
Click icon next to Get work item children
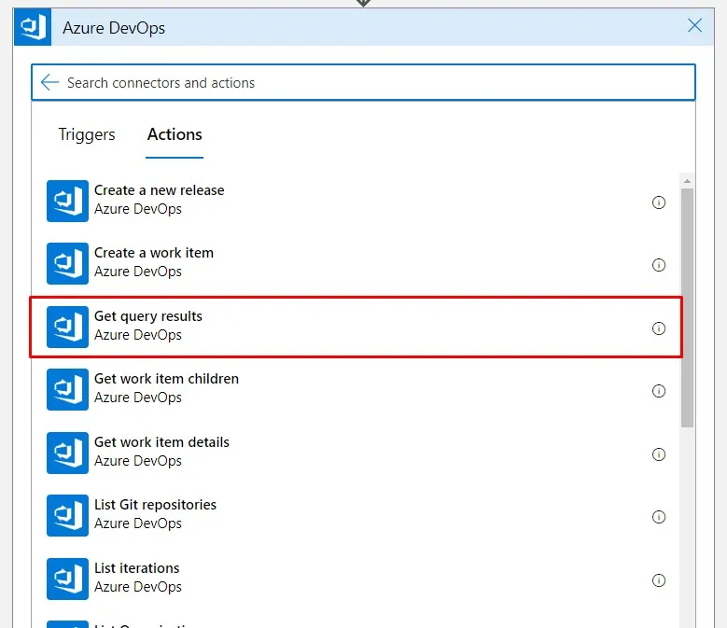pyautogui.click(x=68, y=390)
